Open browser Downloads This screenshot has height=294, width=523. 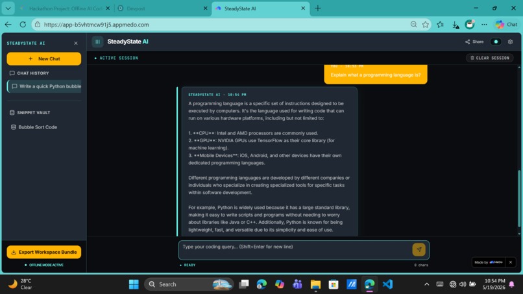coord(456,25)
